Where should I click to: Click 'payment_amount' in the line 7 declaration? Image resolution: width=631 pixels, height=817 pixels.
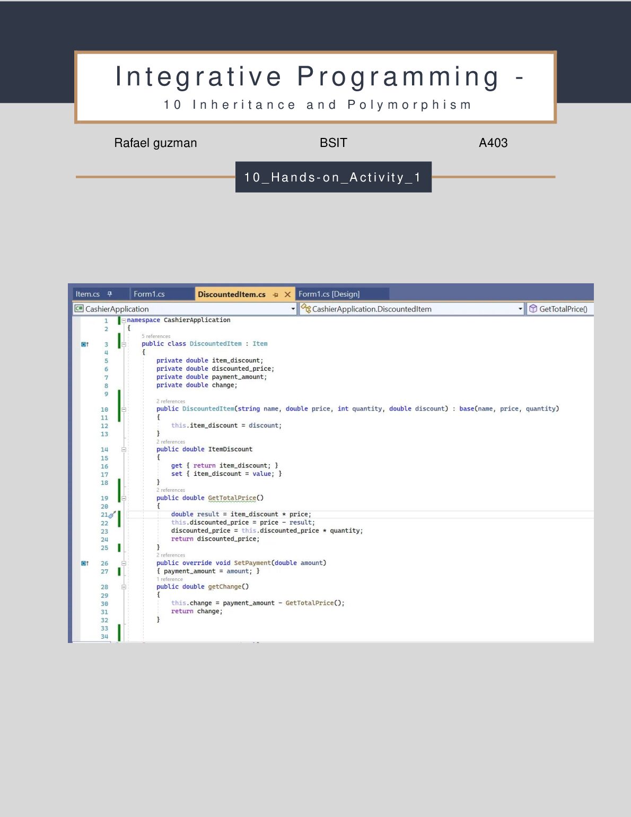pyautogui.click(x=238, y=377)
